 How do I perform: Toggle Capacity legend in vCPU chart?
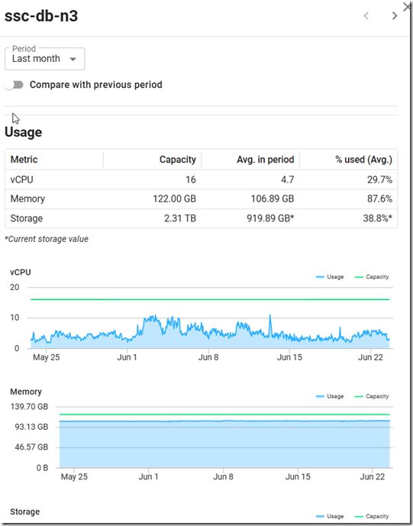tap(372, 277)
